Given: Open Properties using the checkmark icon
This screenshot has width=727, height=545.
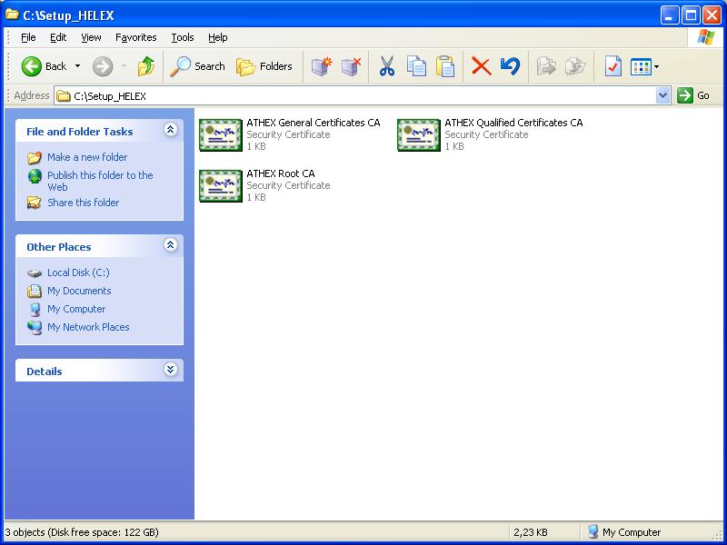Looking at the screenshot, I should (612, 66).
